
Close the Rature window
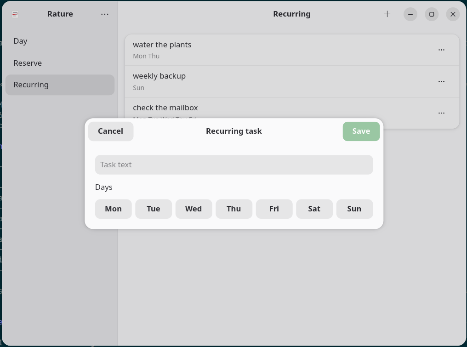pyautogui.click(x=453, y=14)
